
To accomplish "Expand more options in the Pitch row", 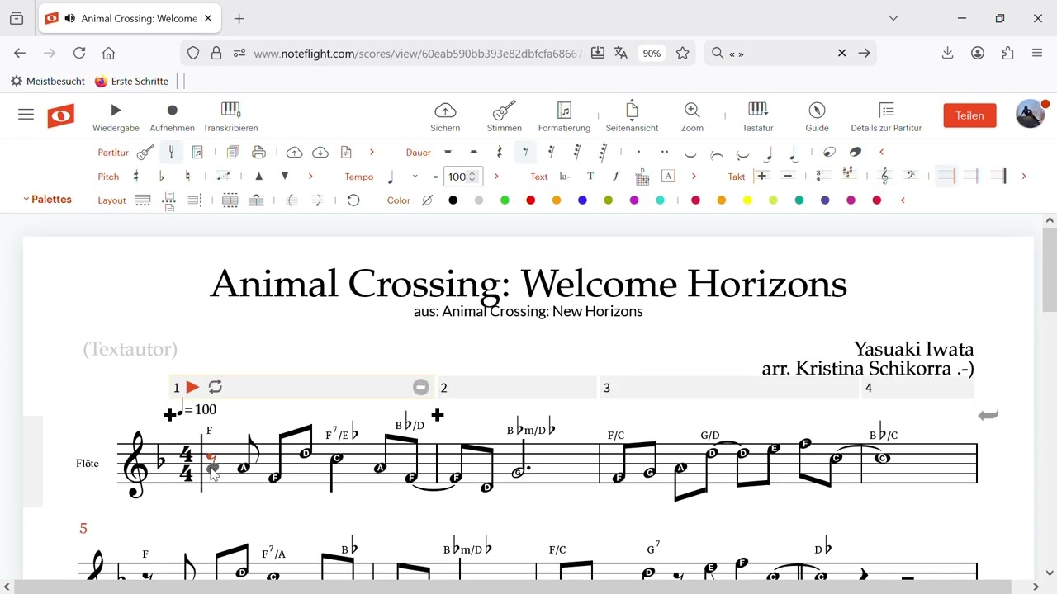I will (x=310, y=177).
